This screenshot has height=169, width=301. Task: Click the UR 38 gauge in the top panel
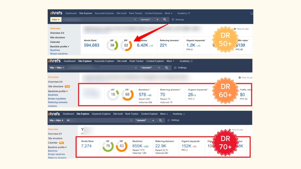pyautogui.click(x=112, y=45)
